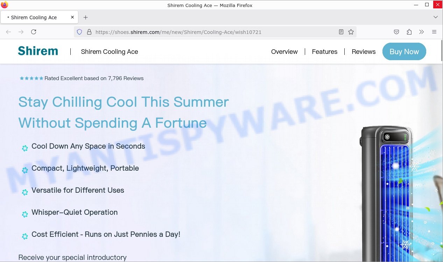Open the tracking protection shield icon
Image resolution: width=443 pixels, height=262 pixels.
[x=79, y=32]
